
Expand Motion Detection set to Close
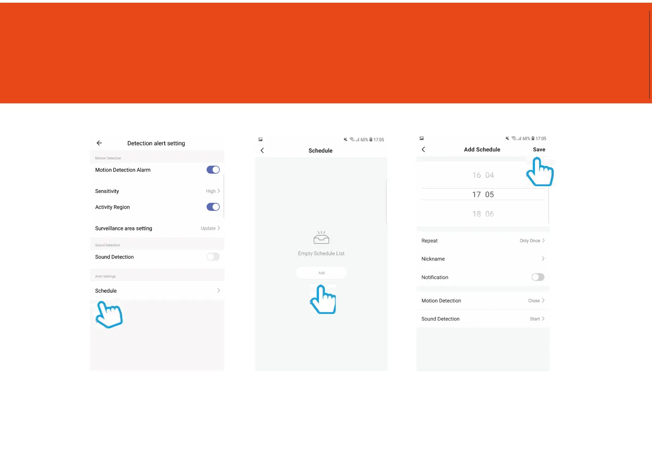[x=483, y=301]
